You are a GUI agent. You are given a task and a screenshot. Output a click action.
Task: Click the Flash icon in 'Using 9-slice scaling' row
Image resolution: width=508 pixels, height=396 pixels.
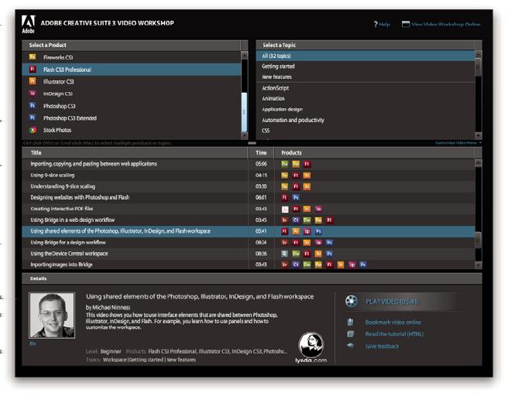coord(296,176)
